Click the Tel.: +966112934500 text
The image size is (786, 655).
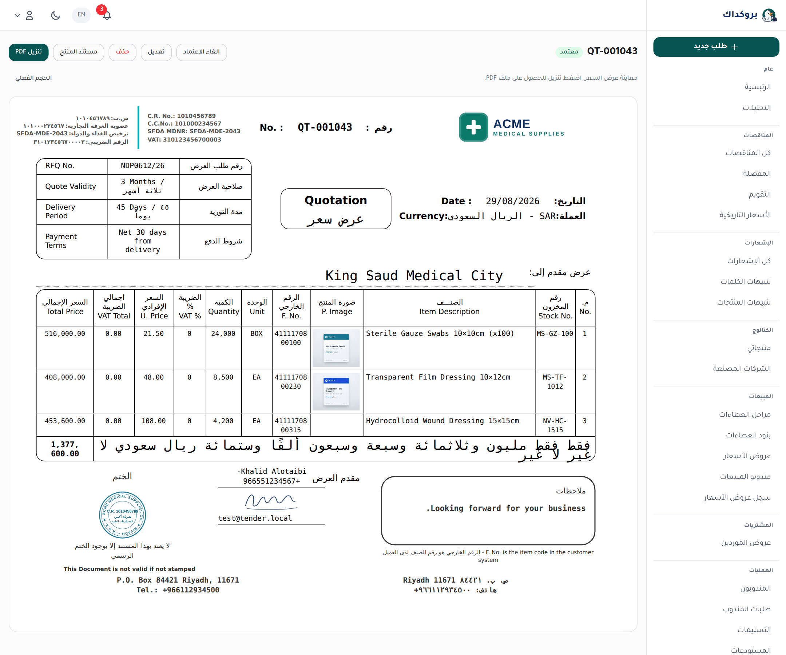(x=178, y=590)
